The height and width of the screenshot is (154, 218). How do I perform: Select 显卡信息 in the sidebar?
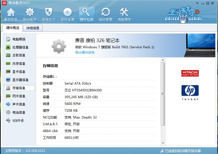point(19,72)
